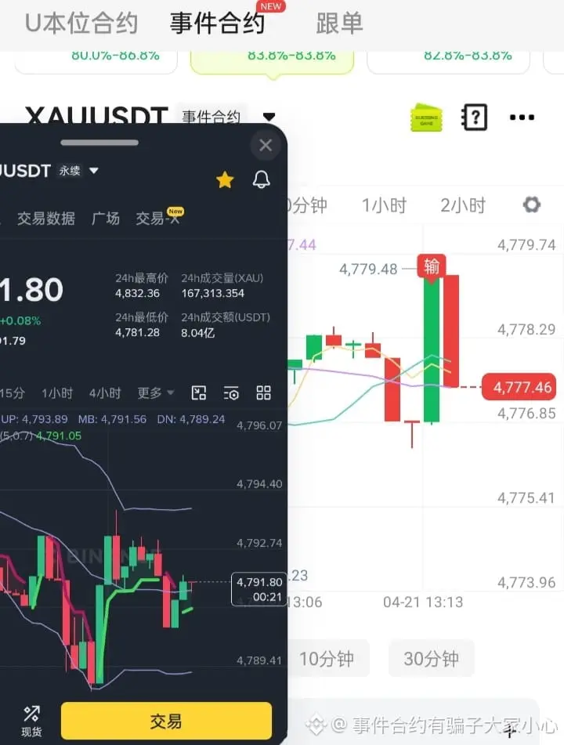The width and height of the screenshot is (564, 745).
Task: Tap the 现货 spot icon
Action: tap(31, 721)
